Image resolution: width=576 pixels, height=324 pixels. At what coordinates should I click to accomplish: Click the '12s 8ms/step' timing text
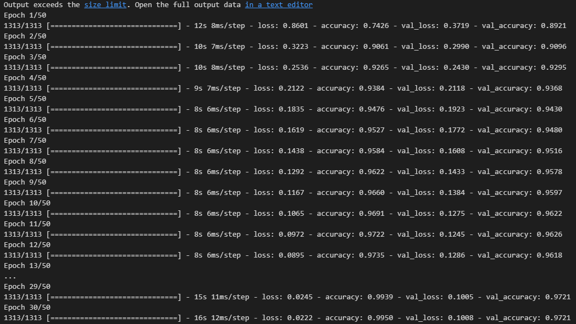point(219,26)
